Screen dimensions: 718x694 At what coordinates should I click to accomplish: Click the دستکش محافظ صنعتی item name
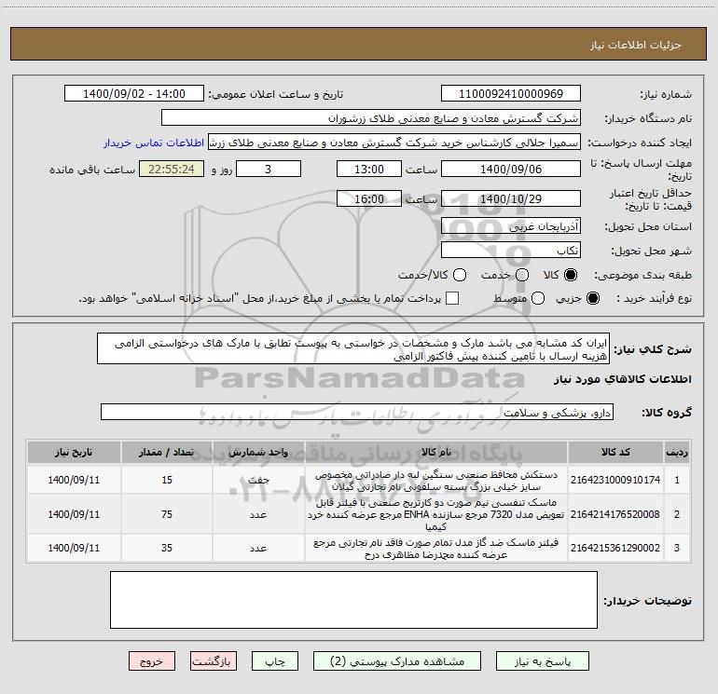point(436,481)
